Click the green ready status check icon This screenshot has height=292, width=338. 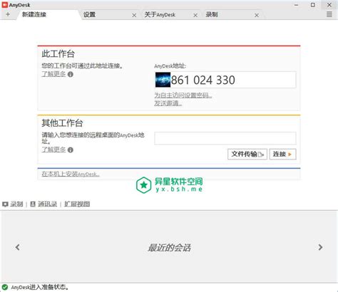click(5, 287)
